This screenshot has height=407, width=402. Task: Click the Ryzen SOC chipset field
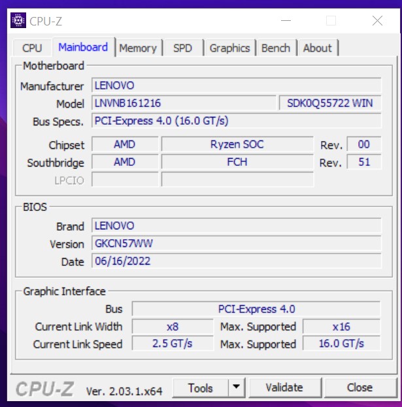click(237, 144)
